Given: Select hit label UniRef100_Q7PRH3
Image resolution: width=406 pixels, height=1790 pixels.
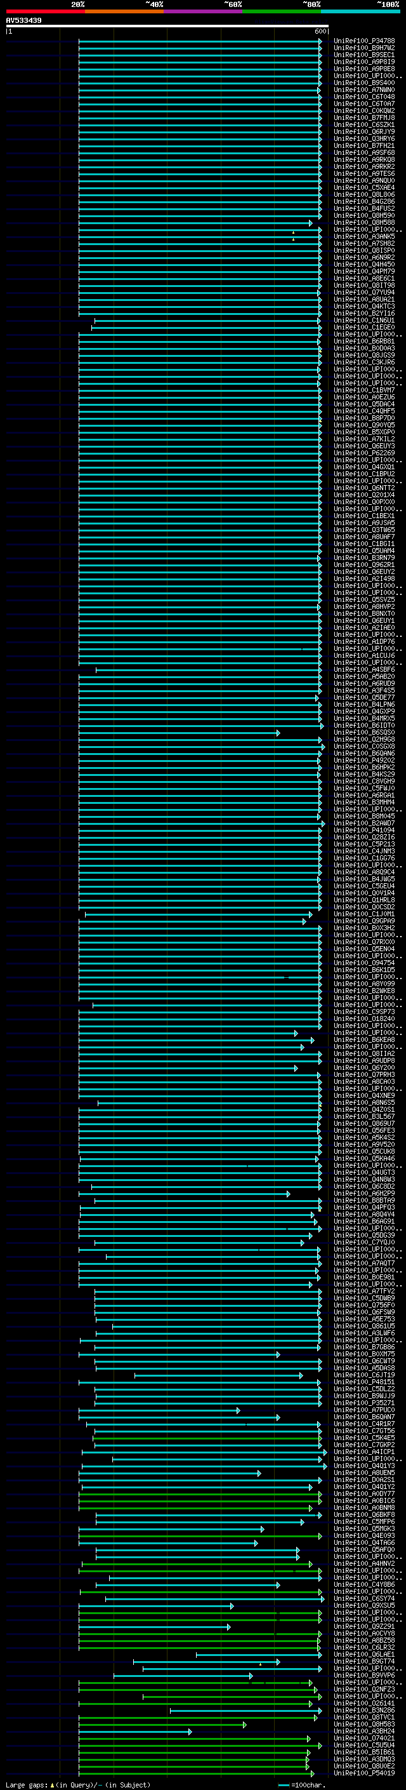Looking at the screenshot, I should click(x=364, y=1075).
